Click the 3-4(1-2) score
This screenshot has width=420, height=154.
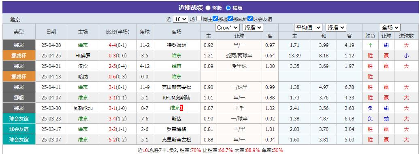[x=118, y=119]
